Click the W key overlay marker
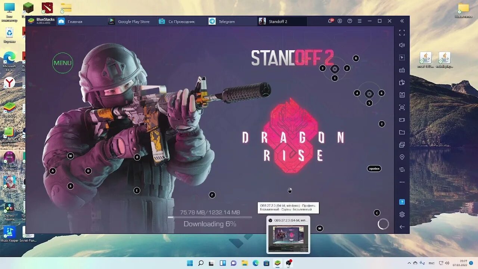 coord(70,156)
